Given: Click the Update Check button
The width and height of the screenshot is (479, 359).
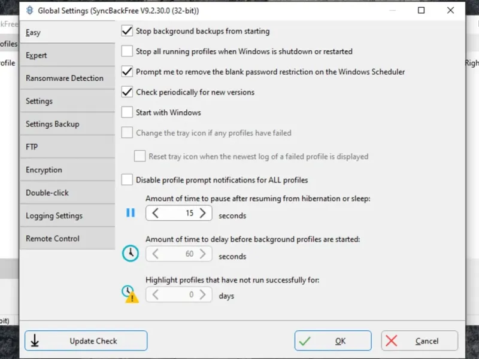Looking at the screenshot, I should pyautogui.click(x=86, y=340).
